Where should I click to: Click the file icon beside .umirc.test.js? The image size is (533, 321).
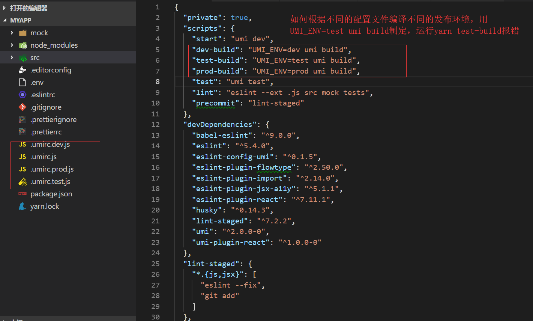click(x=23, y=181)
